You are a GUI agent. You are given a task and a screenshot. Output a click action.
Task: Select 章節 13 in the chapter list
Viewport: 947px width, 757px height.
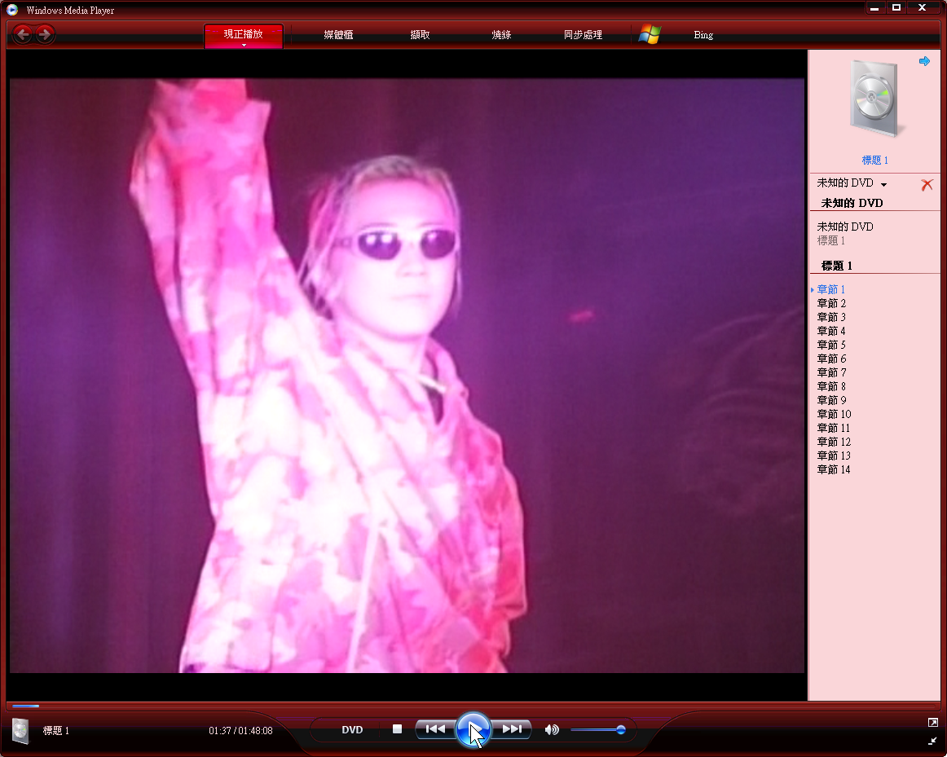point(834,456)
